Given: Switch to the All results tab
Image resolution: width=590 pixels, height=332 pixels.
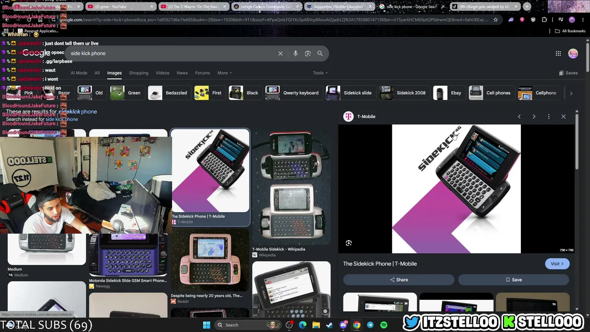Looking at the screenshot, I should coord(97,73).
